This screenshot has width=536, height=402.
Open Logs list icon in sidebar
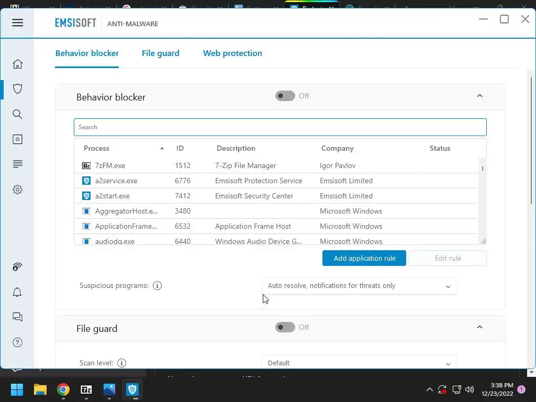(x=17, y=164)
